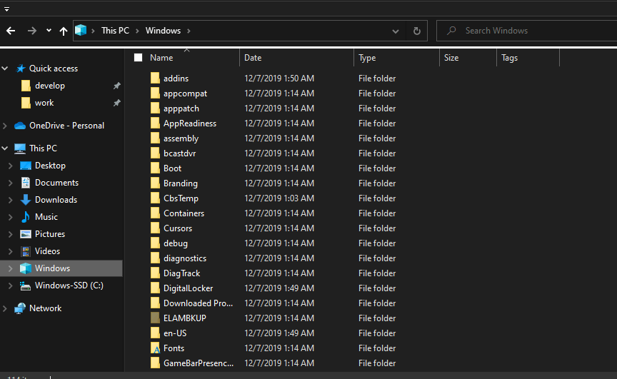Click the Videos film icon in sidebar
617x379 pixels.
tap(26, 251)
